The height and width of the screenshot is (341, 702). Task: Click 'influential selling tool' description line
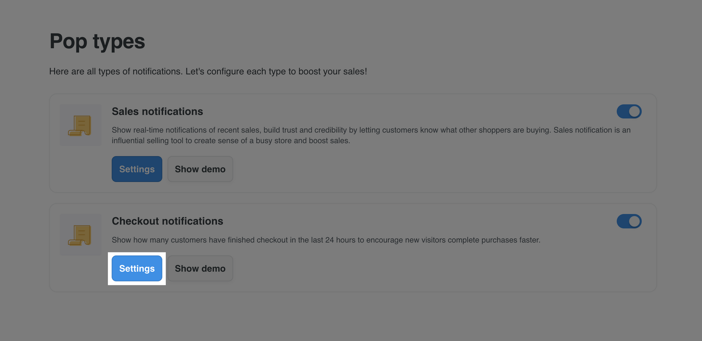(231, 140)
